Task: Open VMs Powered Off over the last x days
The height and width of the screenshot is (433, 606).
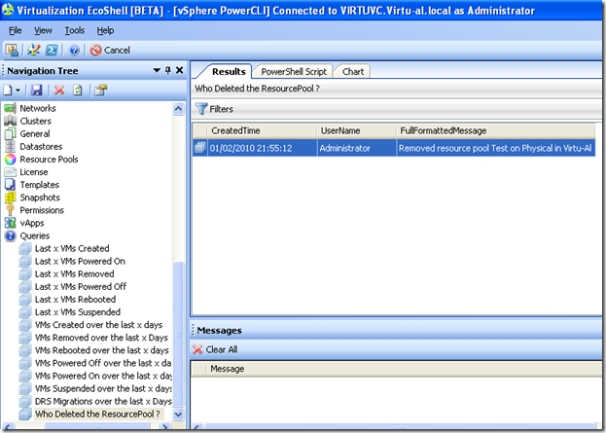Action: (103, 363)
